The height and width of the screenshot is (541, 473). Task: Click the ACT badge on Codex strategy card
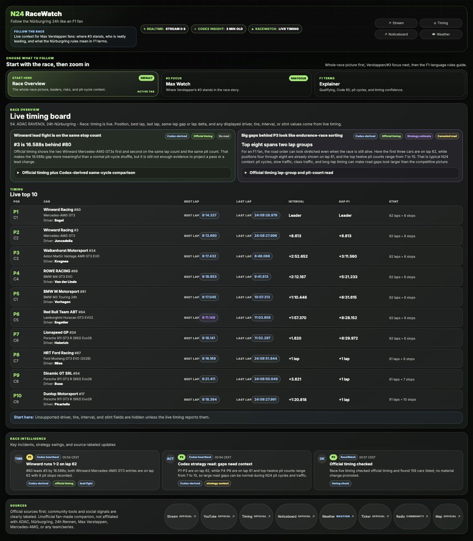tap(170, 459)
